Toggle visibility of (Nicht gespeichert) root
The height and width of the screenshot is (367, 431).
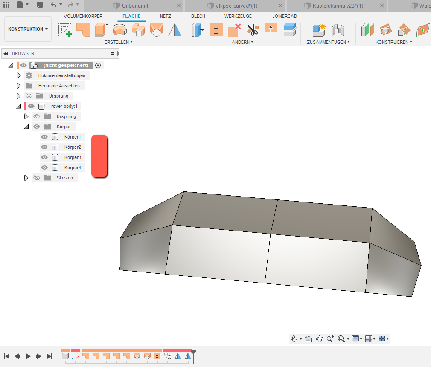click(23, 65)
